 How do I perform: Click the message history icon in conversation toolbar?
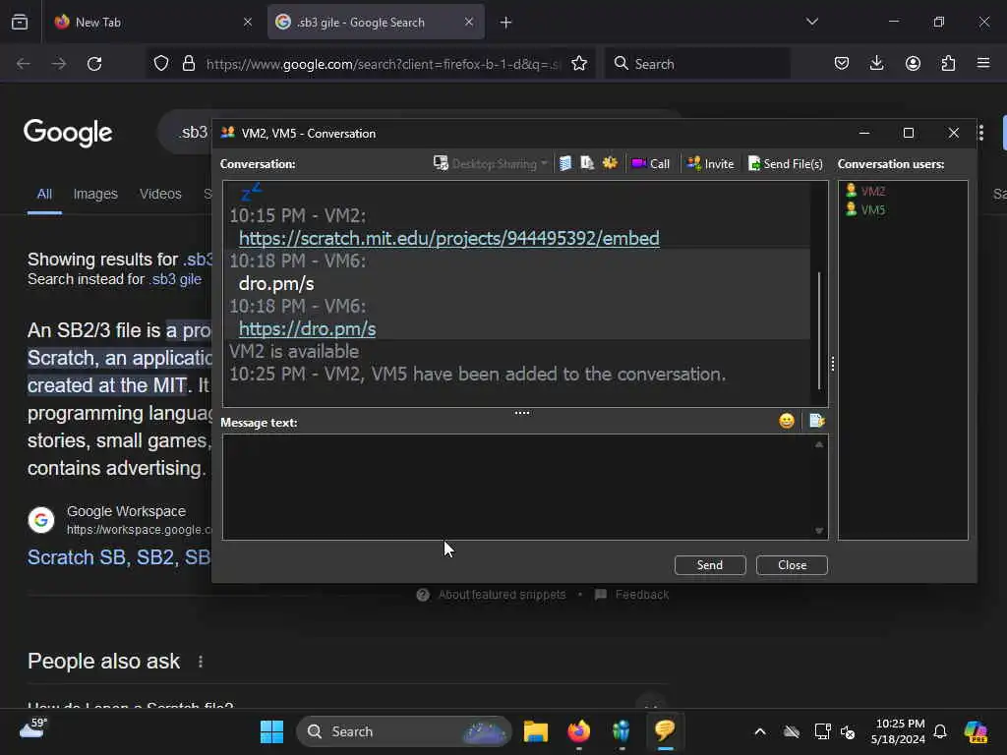[565, 164]
